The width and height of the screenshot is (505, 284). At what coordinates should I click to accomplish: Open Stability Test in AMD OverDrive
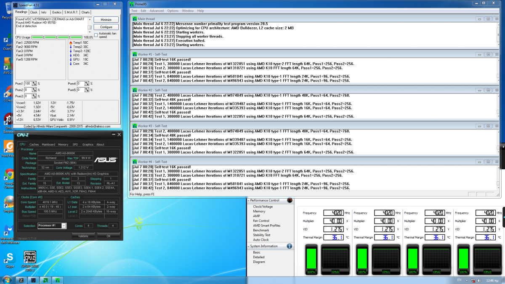pyautogui.click(x=261, y=235)
